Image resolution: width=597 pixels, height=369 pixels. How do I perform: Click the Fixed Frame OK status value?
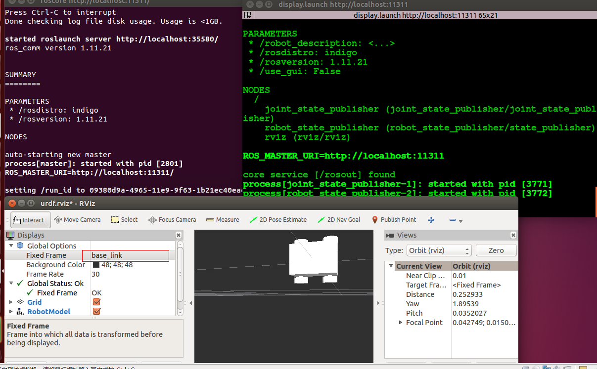click(96, 293)
